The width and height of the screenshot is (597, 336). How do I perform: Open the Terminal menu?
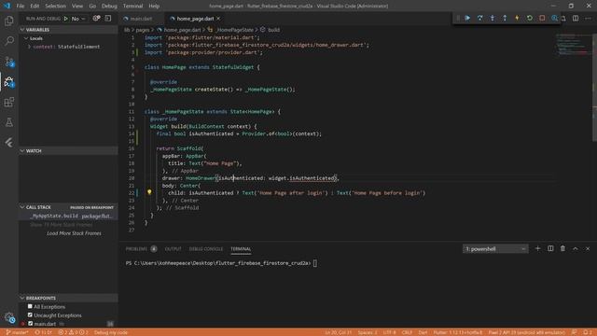pos(132,7)
